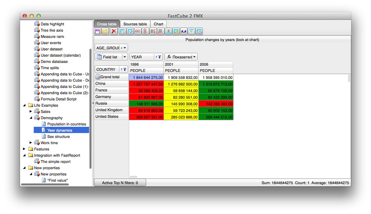Image resolution: width=371 pixels, height=214 pixels.
Task: Open the AGE_GROUP field dropdown arrow
Action: click(x=125, y=48)
